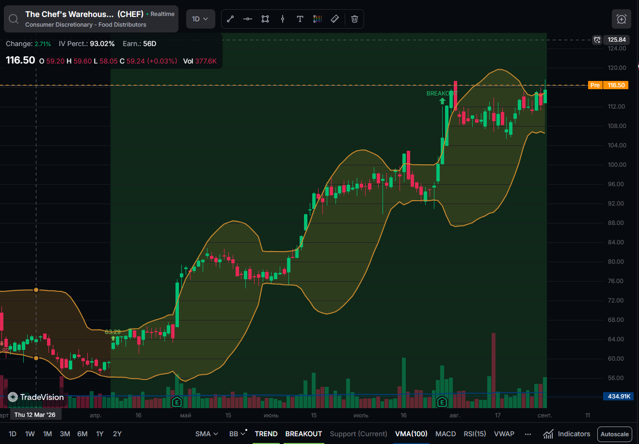
Task: Click the orange Pre 116.50 price tag
Action: point(608,85)
